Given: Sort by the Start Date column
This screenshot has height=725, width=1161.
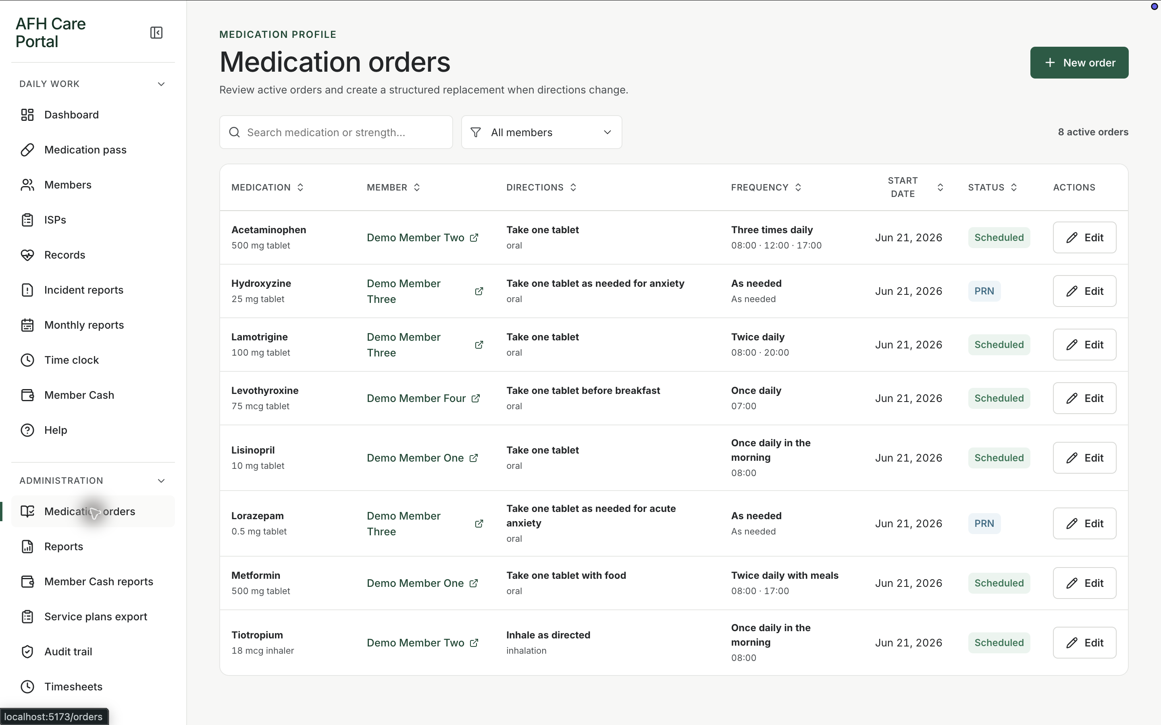Looking at the screenshot, I should (915, 187).
